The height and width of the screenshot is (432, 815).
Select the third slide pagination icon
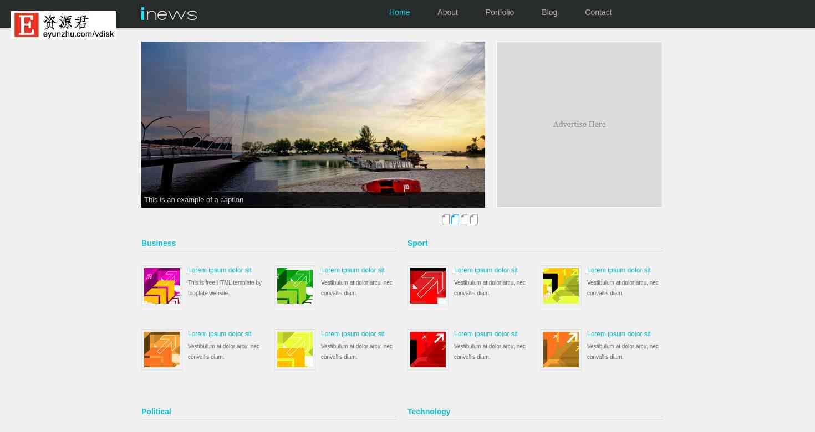465,219
